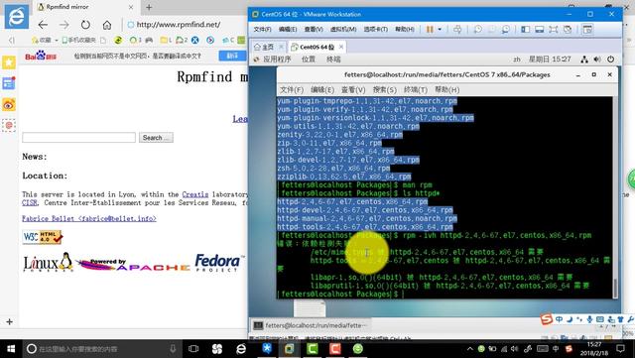The height and width of the screenshot is (358, 635).
Task: Open VMware 帮助(H) menu
Action: point(405,29)
